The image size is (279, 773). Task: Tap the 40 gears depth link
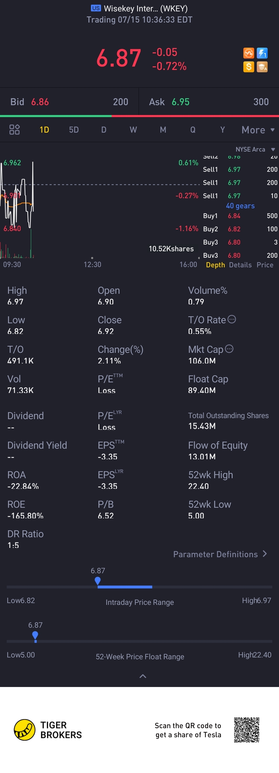pyautogui.click(x=240, y=206)
